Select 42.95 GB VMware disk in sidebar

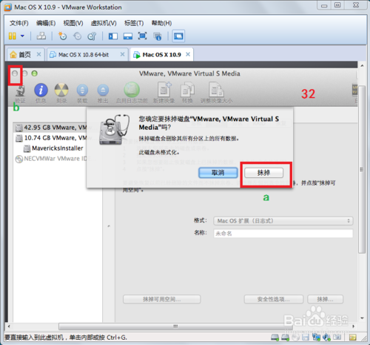tap(51, 128)
